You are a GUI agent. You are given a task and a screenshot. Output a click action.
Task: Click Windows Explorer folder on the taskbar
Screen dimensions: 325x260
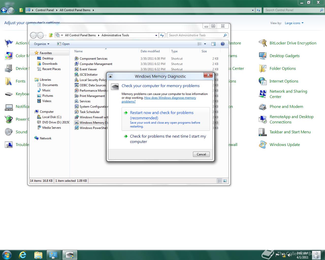(x=38, y=255)
